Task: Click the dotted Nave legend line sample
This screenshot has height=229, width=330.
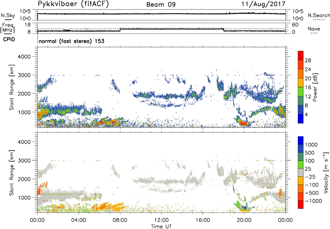Action: 314,33
